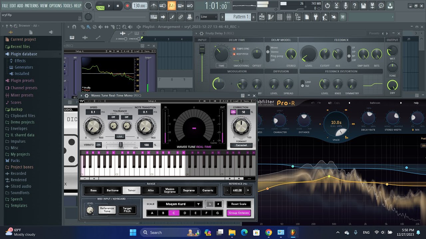
Task: Click the render audio export icon
Action: pos(372,6)
